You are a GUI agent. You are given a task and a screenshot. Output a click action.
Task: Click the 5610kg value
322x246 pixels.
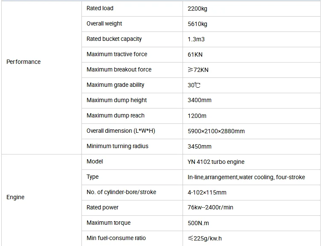pos(197,24)
